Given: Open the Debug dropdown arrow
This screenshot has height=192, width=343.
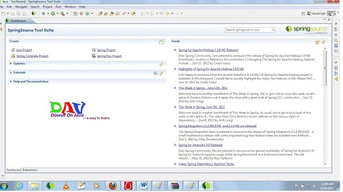Looking at the screenshot, I should 48,13.
